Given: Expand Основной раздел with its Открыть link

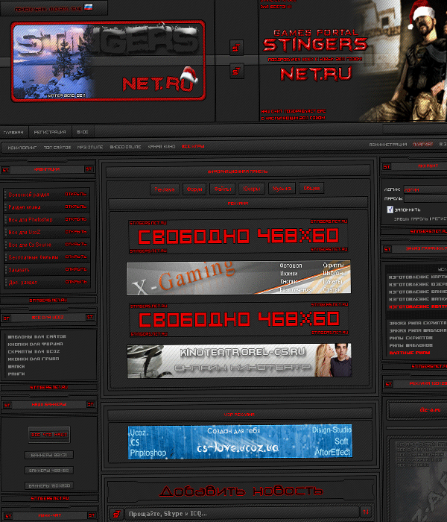Looking at the screenshot, I should pyautogui.click(x=76, y=194).
